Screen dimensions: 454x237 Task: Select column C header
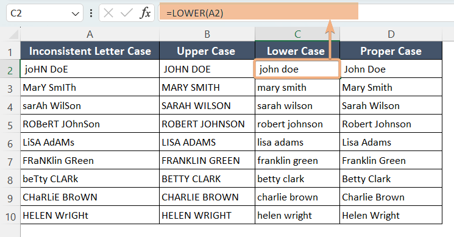[297, 34]
